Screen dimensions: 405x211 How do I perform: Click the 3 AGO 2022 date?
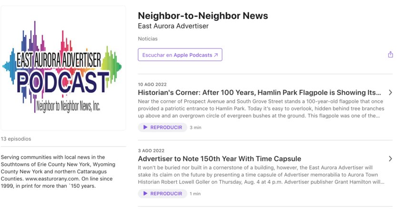pos(151,151)
